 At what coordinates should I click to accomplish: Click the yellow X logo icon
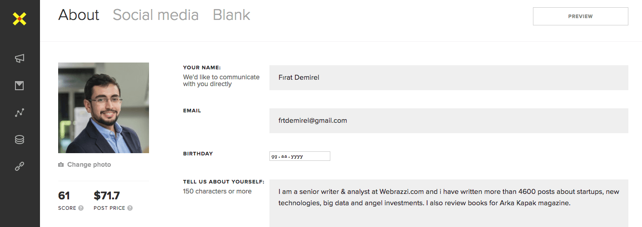click(20, 19)
